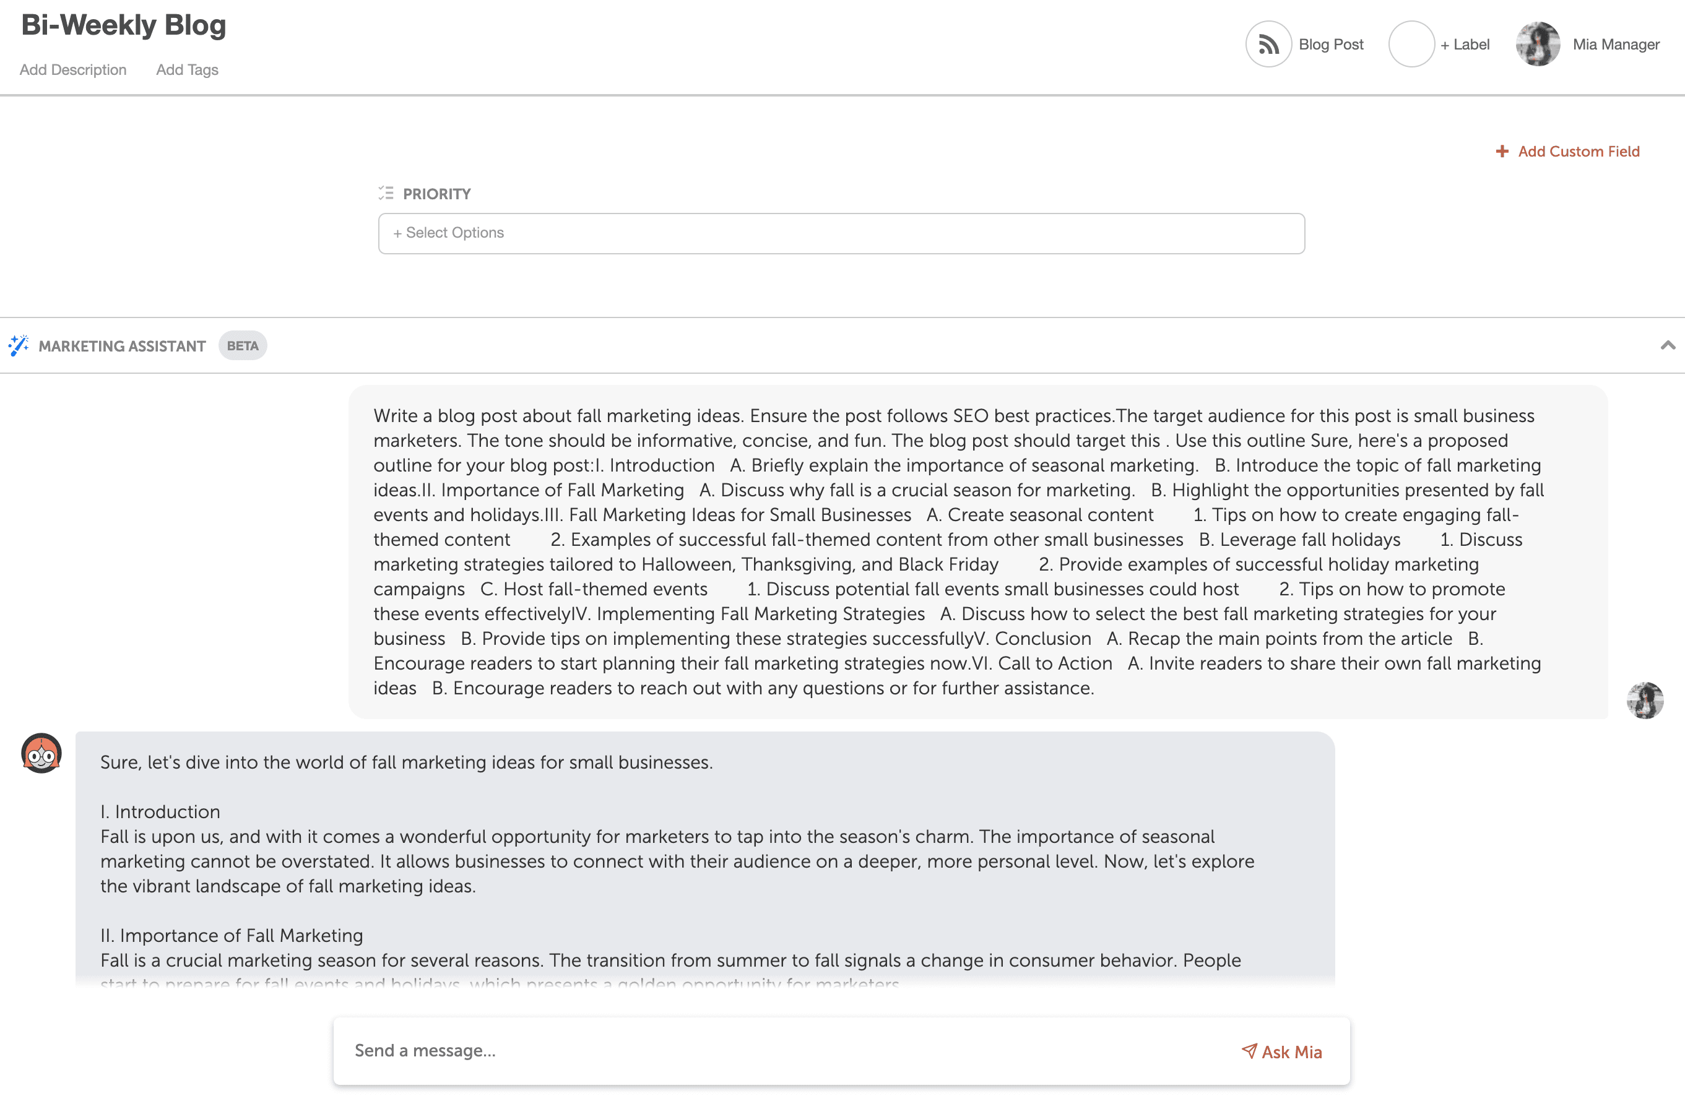The height and width of the screenshot is (1109, 1685).
Task: Click the Priority checklist icon
Action: point(386,192)
